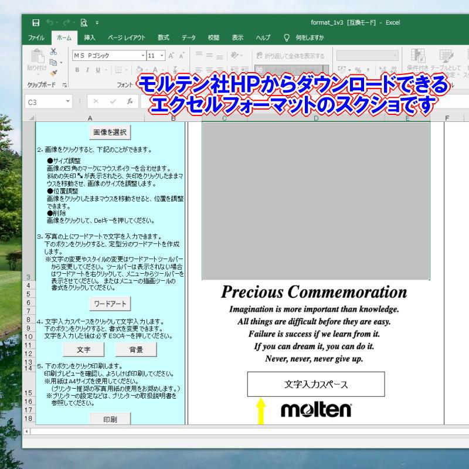
Task: Click the Insert Function fx icon
Action: (130, 101)
